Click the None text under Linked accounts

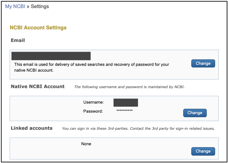(x=86, y=144)
